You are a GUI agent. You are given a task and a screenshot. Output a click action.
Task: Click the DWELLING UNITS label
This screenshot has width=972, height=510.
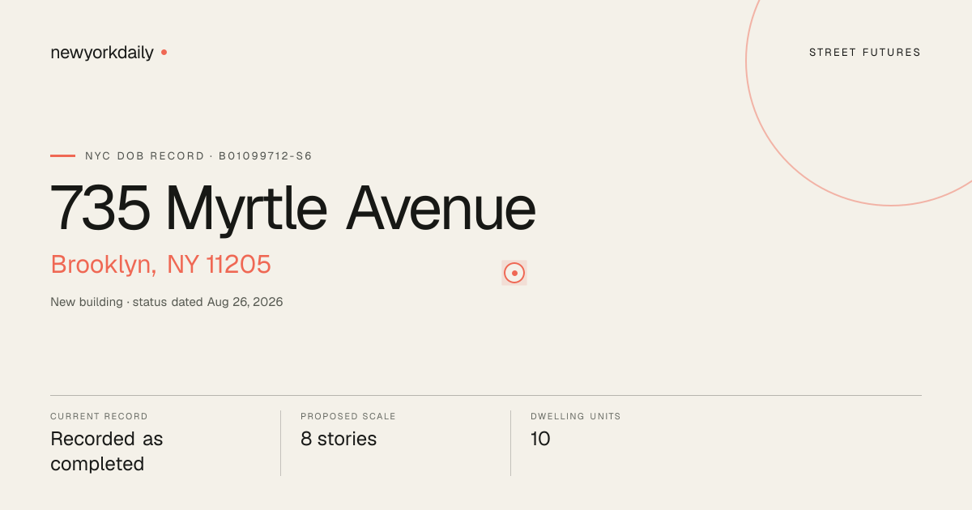576,416
